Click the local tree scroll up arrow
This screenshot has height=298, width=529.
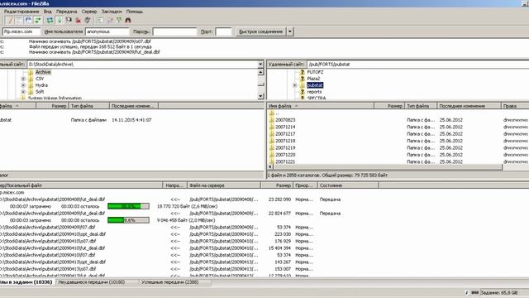(261, 72)
